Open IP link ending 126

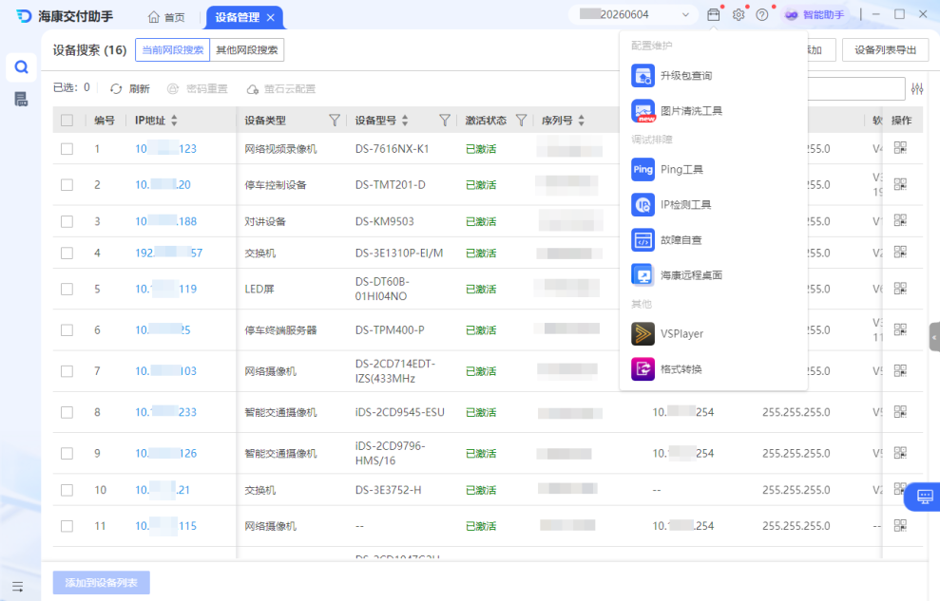pos(166,454)
